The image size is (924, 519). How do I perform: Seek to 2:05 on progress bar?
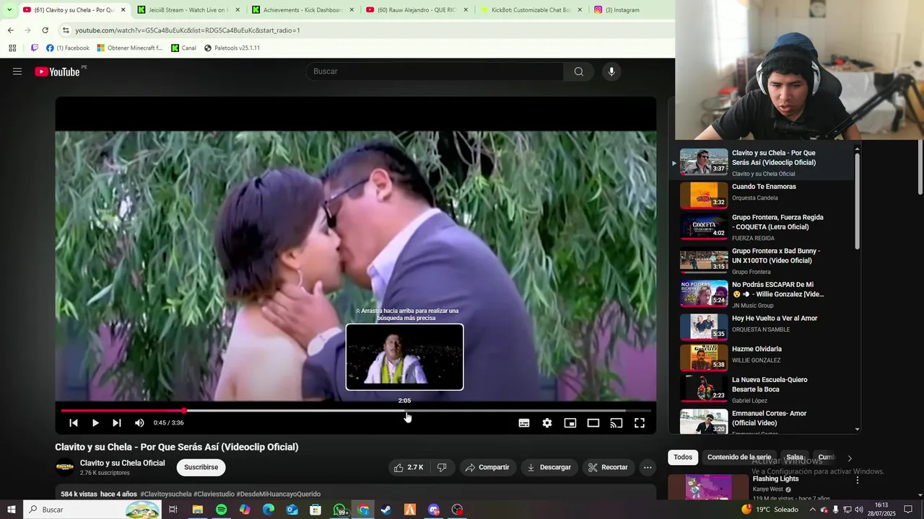404,411
